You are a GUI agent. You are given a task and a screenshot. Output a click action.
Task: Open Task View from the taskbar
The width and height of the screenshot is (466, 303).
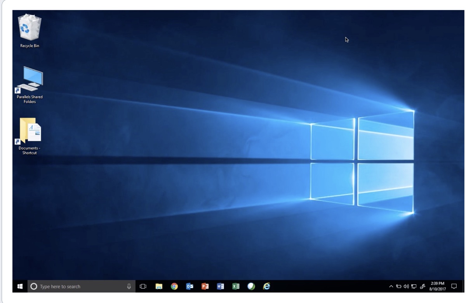(x=143, y=286)
